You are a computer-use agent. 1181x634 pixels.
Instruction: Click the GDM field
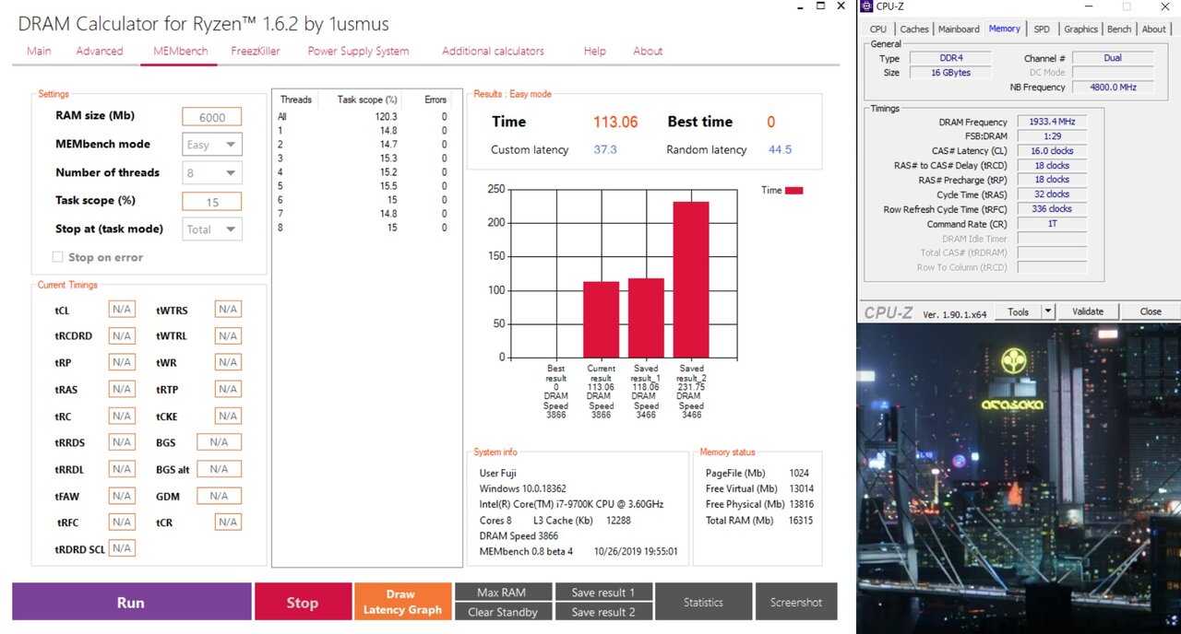click(x=219, y=496)
